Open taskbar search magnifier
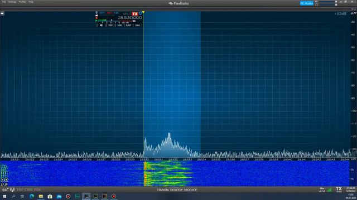The image size is (357, 200). (x=13, y=196)
